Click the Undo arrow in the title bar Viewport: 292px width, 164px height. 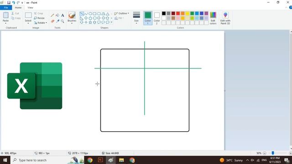[x=13, y=3]
